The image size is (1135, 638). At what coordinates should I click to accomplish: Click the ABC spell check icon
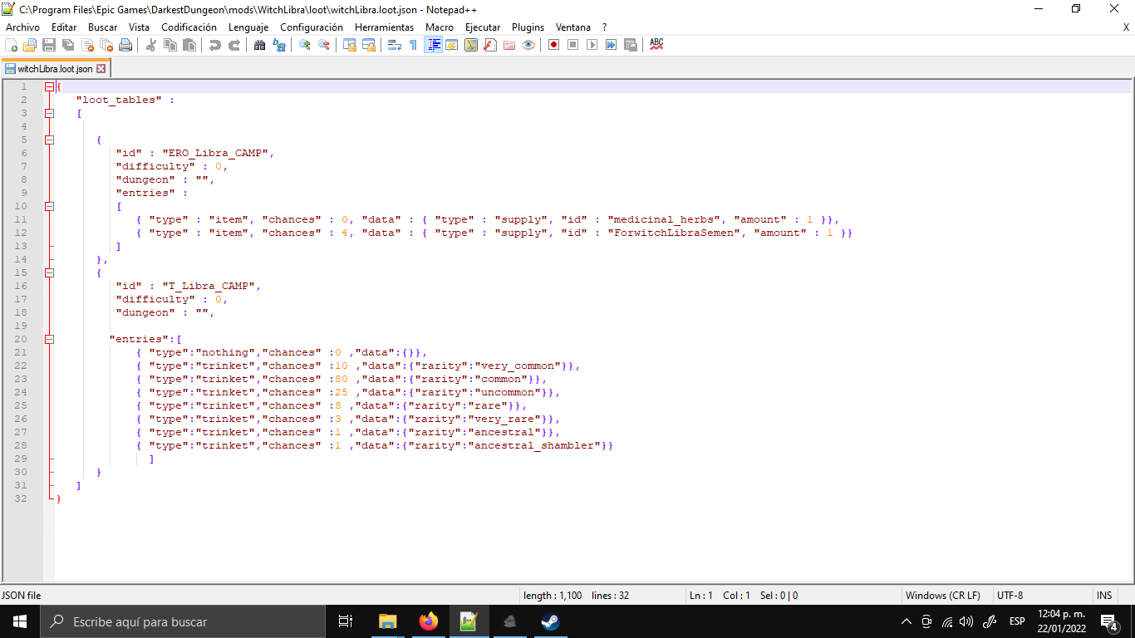point(656,45)
